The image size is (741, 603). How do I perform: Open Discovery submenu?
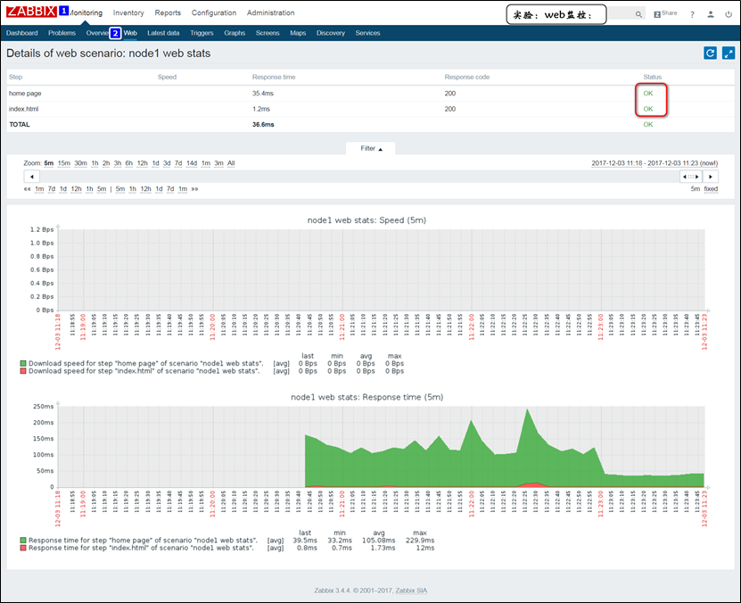(x=330, y=33)
